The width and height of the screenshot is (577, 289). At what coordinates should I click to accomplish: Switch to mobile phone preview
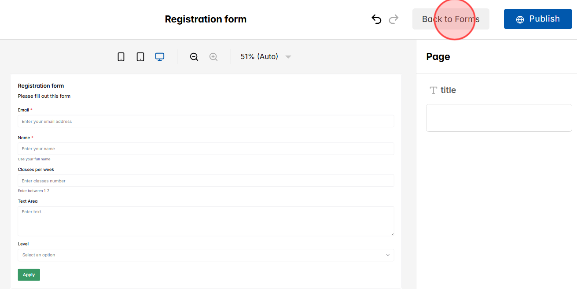click(121, 57)
